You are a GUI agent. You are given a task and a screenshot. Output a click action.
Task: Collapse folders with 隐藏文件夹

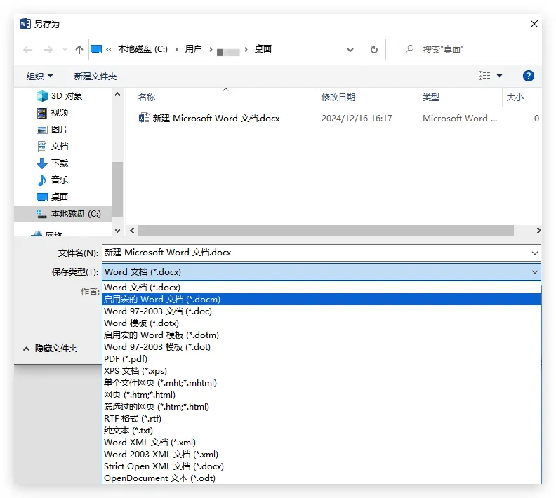pos(50,349)
